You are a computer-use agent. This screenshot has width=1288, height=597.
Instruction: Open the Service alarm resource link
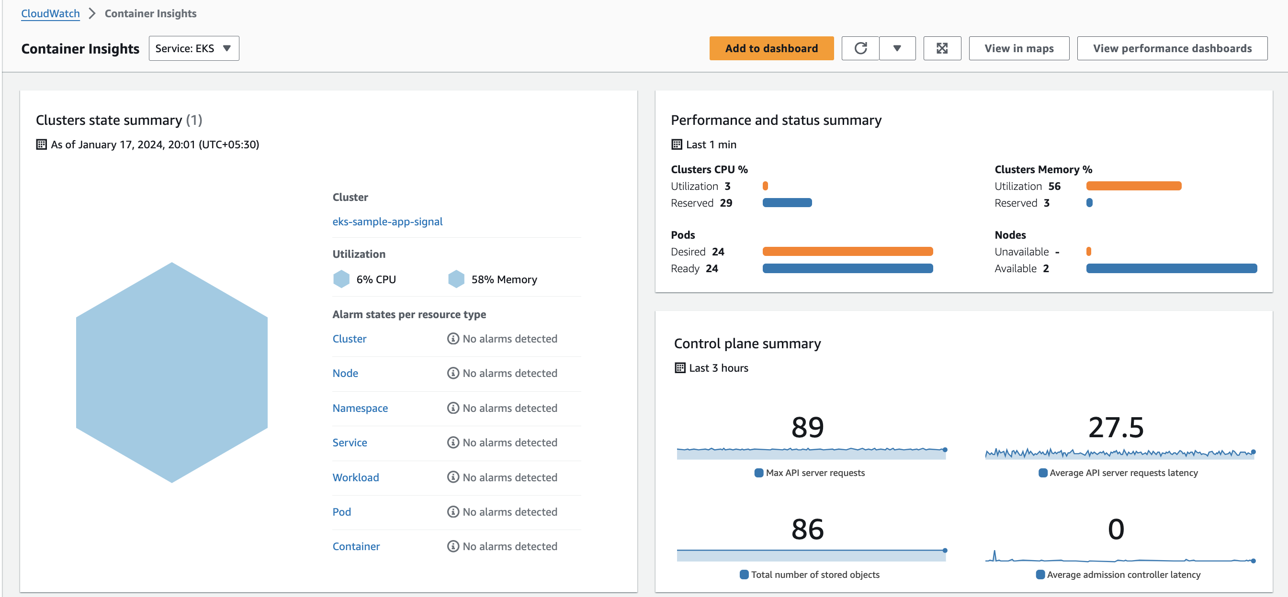pos(350,442)
